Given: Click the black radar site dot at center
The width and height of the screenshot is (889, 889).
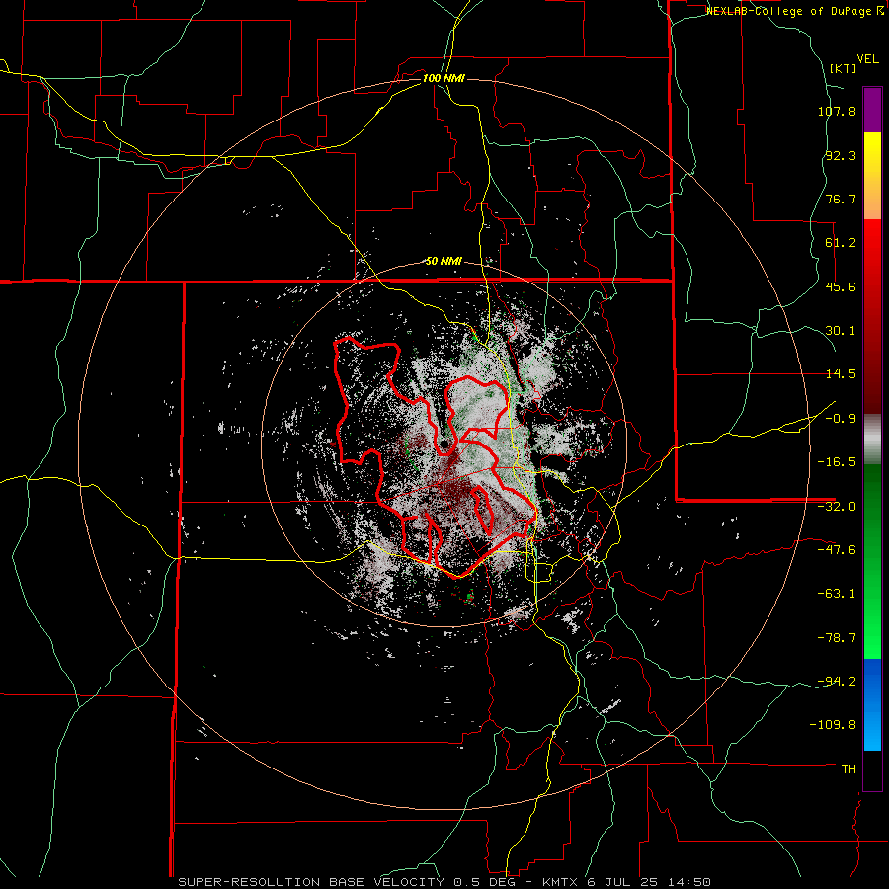Looking at the screenshot, I should [x=444, y=444].
